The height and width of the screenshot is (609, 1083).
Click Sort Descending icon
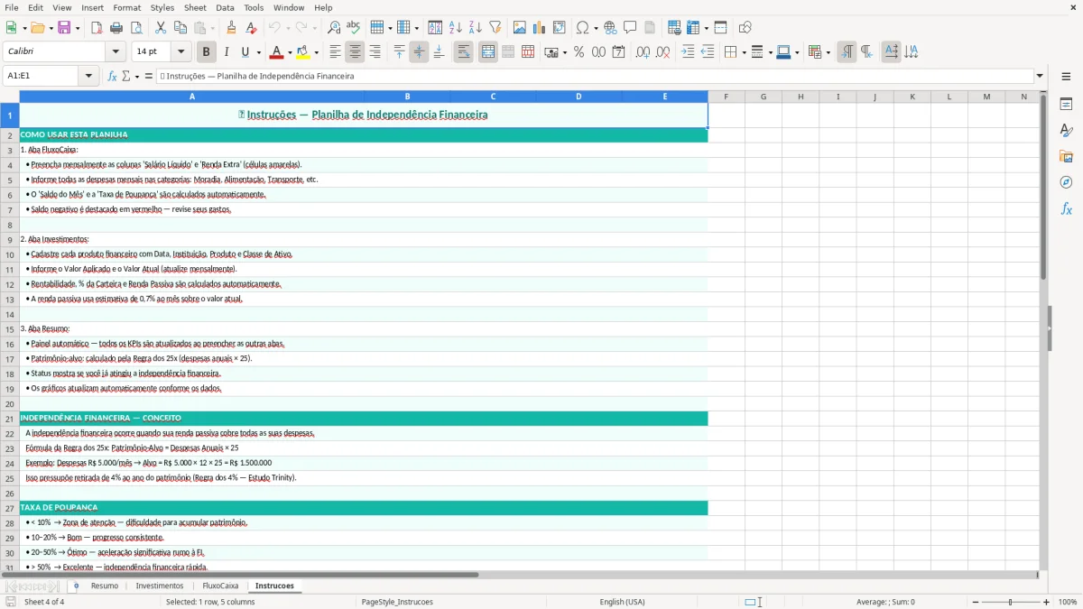coord(476,28)
